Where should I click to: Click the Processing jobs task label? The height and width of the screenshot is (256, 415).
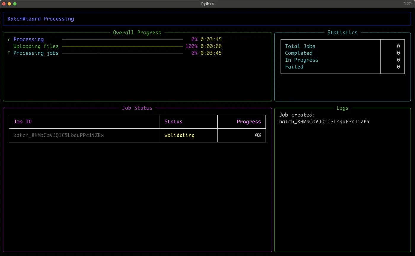(x=36, y=53)
